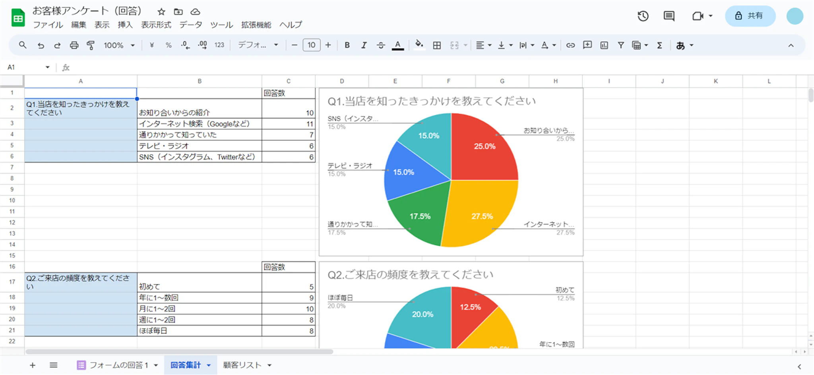Click the borders icon
The width and height of the screenshot is (814, 375).
coord(437,45)
